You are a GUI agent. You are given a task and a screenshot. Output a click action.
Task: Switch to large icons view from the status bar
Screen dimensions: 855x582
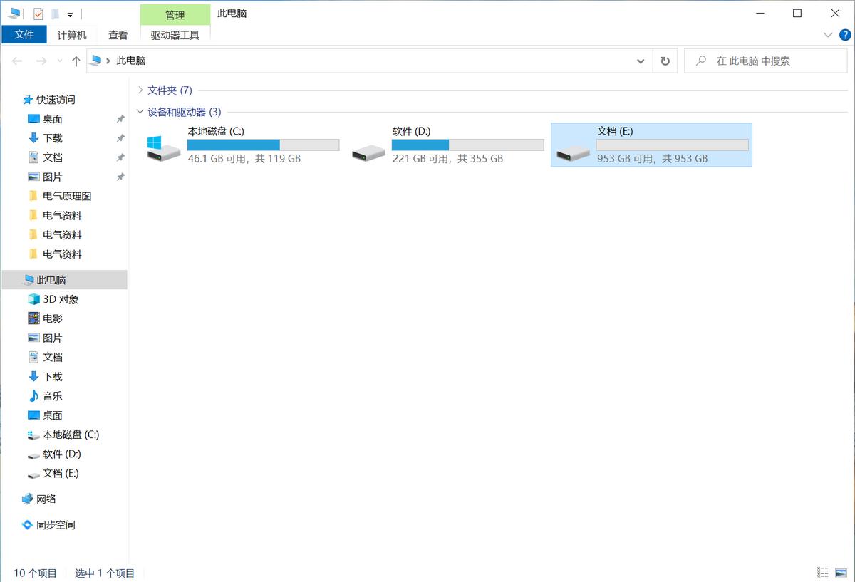pos(842,572)
